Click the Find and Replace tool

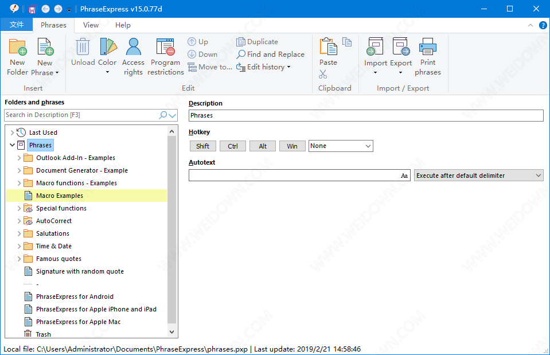tap(270, 54)
